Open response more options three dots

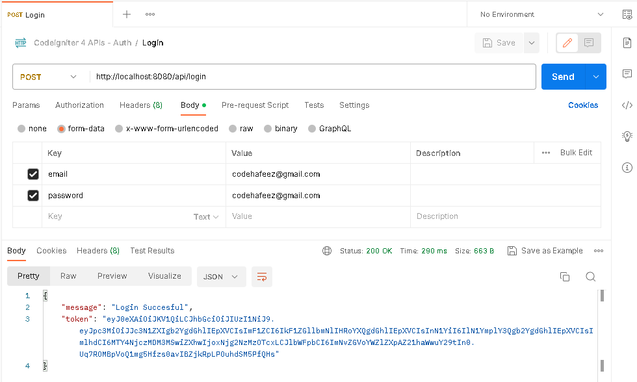pos(599,251)
